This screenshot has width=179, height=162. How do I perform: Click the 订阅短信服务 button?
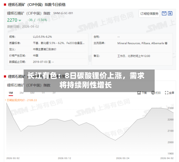coord(149,14)
